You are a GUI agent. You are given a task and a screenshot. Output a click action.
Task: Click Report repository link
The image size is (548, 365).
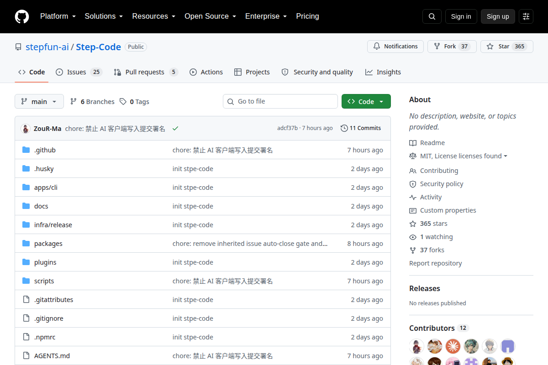tap(435, 263)
